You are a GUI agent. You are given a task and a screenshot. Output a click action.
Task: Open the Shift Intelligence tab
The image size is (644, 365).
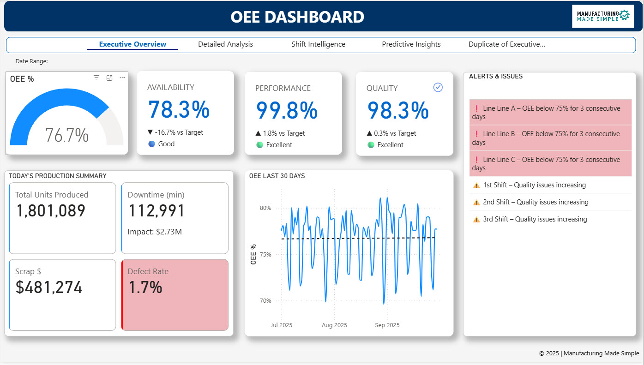318,44
